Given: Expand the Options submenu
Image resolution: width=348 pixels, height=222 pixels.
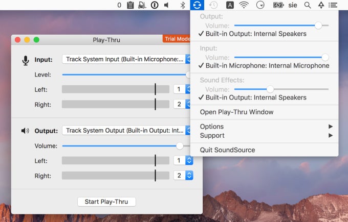Looking at the screenshot, I should [x=265, y=127].
